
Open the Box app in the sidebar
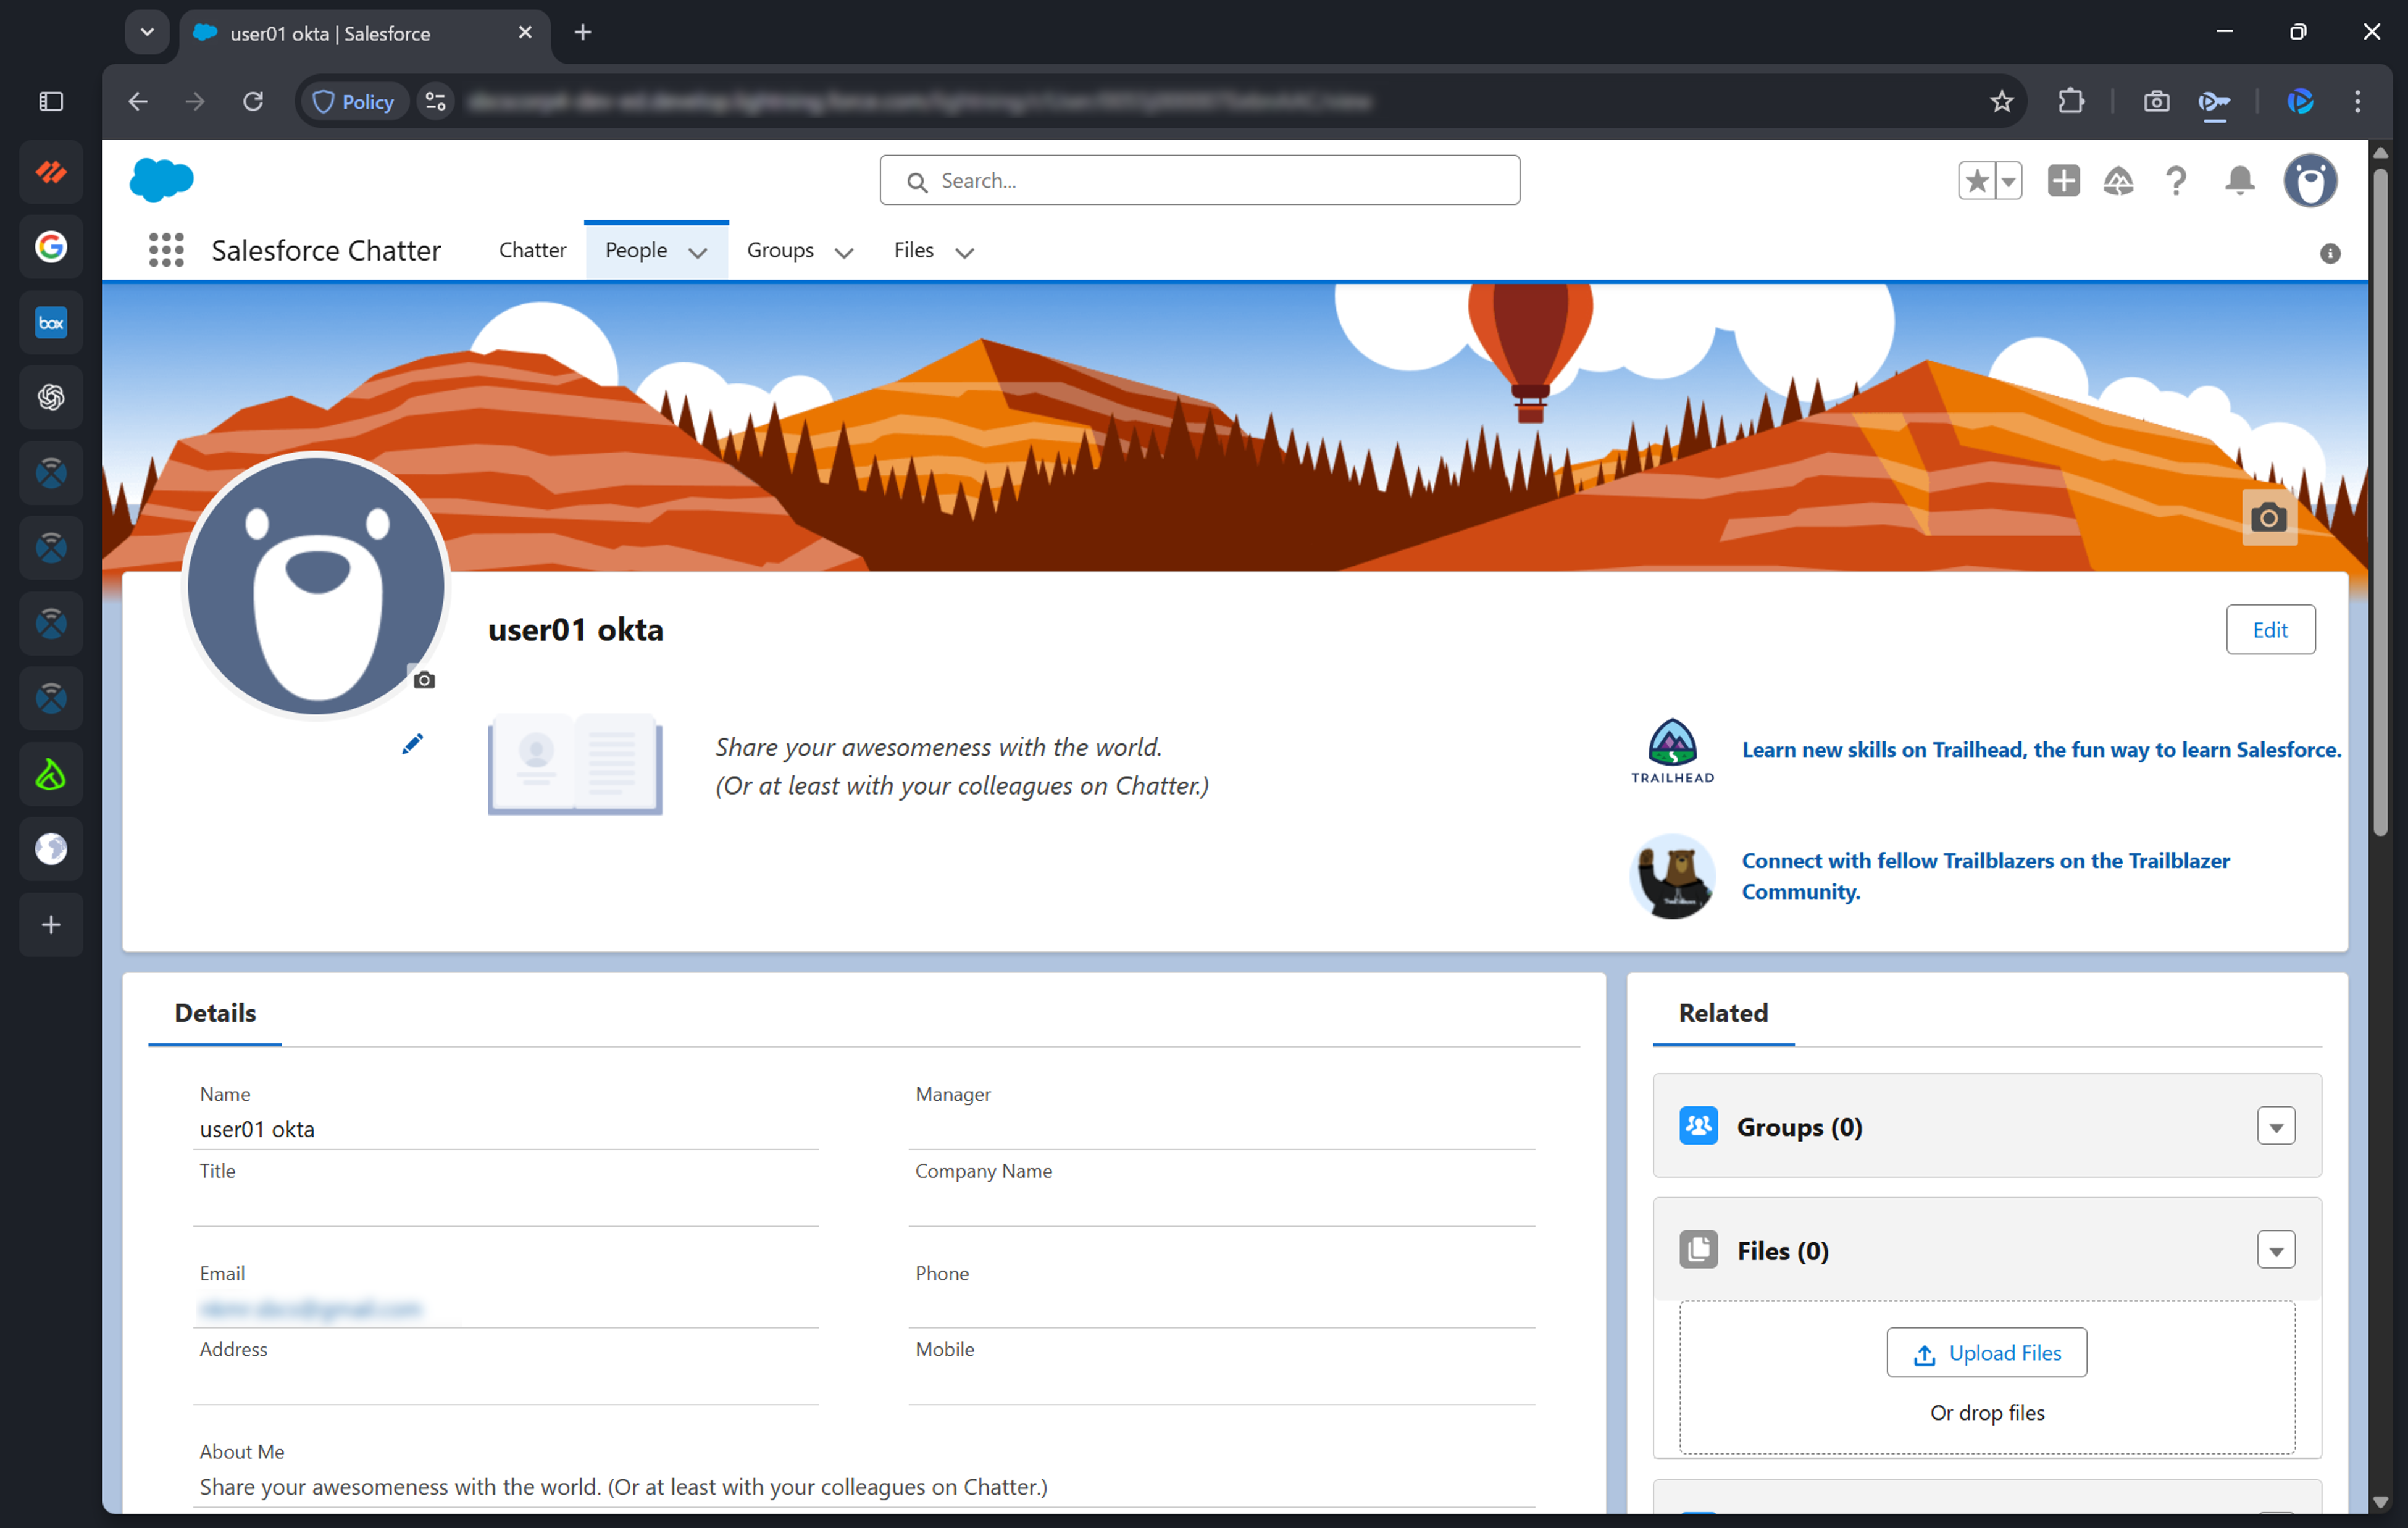tap(51, 322)
